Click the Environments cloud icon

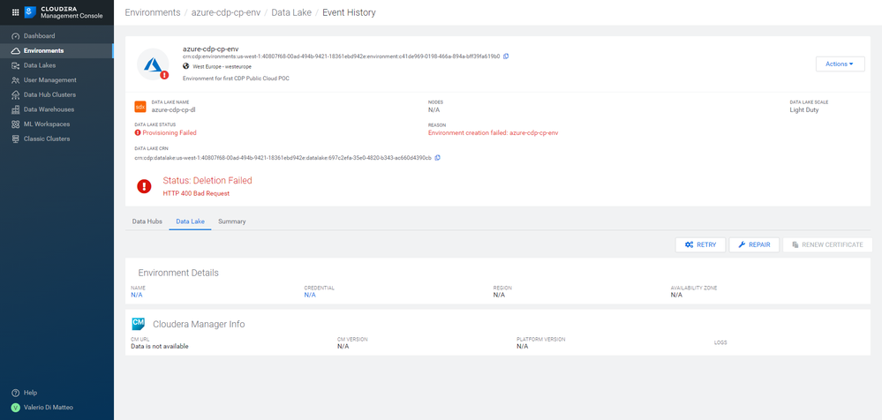pyautogui.click(x=16, y=50)
